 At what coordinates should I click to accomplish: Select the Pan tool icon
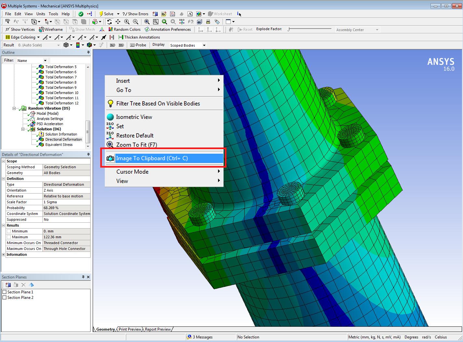[x=118, y=22]
